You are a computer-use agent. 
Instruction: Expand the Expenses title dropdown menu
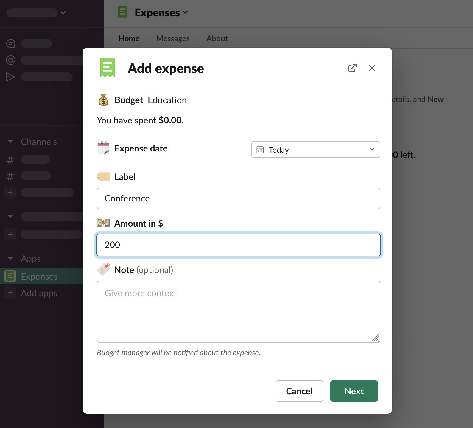(x=185, y=13)
